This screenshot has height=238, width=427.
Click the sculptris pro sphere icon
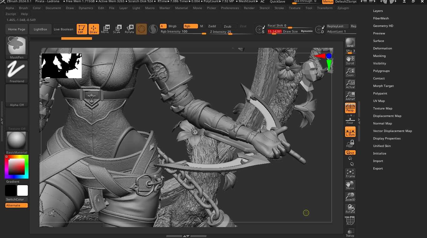153,29
